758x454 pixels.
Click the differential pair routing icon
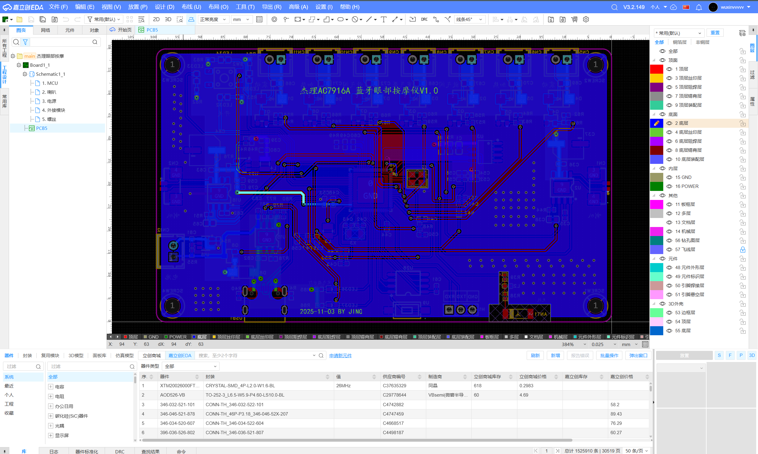[436, 19]
